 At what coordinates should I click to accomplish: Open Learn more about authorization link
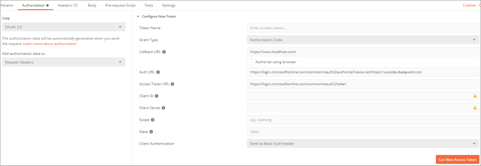click(50, 44)
